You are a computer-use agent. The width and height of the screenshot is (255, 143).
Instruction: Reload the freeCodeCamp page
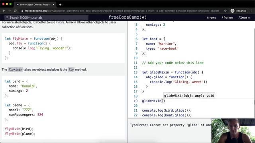click(15, 11)
